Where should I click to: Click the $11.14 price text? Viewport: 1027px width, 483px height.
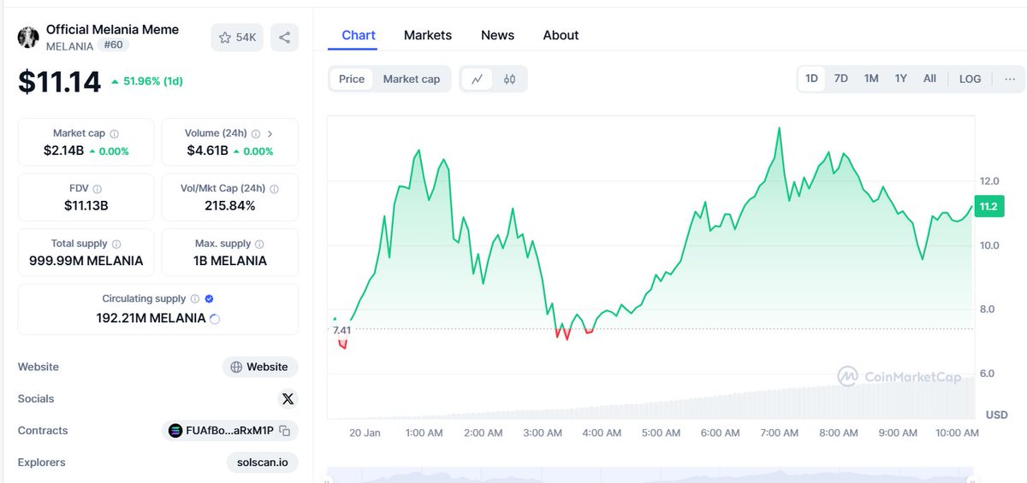click(x=60, y=81)
